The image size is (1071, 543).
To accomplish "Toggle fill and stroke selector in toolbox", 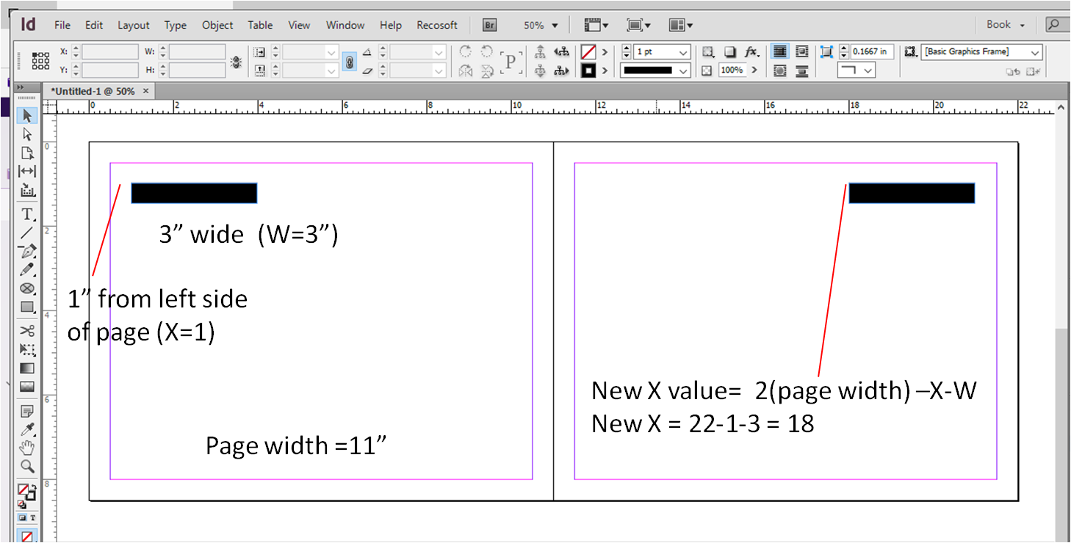I will tap(26, 492).
